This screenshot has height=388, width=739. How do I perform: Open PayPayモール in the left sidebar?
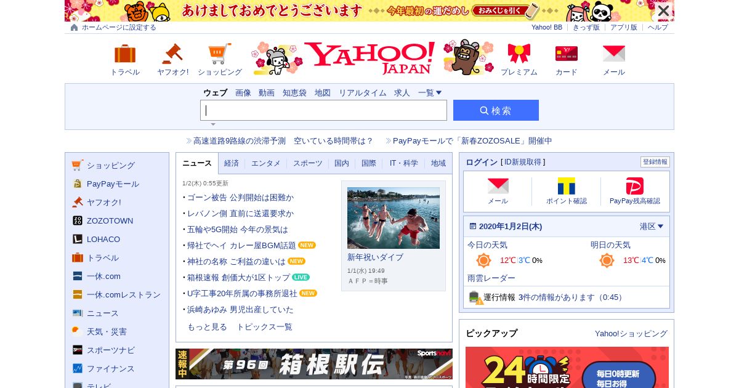(113, 184)
